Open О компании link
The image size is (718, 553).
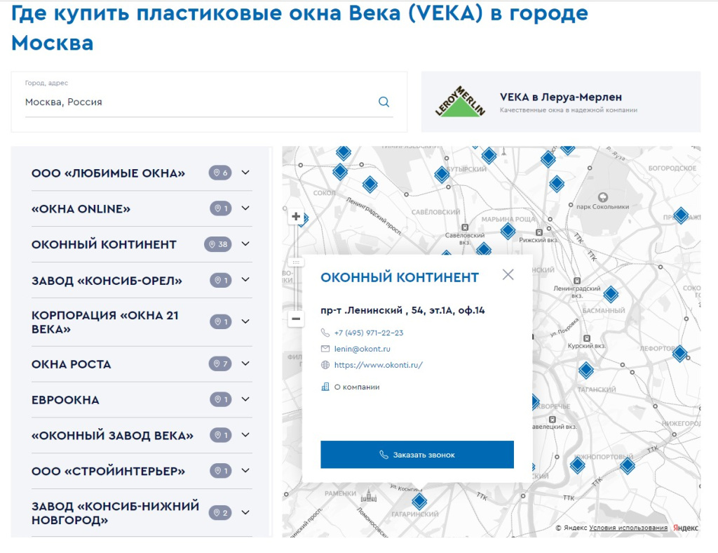357,387
